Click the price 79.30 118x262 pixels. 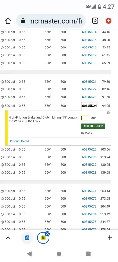click(x=106, y=82)
